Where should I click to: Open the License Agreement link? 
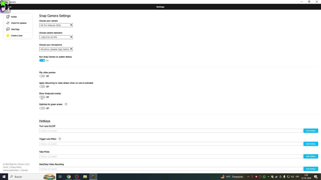(x=11, y=170)
